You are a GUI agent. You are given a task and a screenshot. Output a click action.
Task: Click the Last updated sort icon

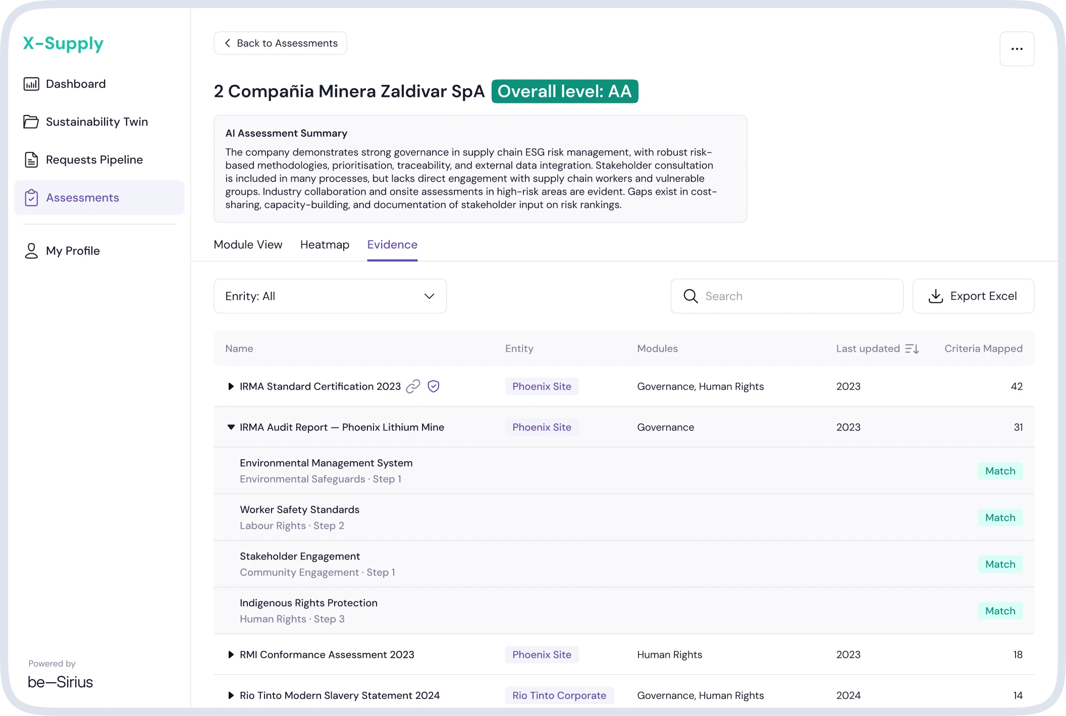click(912, 349)
